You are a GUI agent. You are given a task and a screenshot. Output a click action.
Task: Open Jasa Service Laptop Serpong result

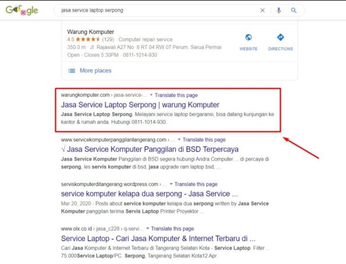(x=140, y=105)
